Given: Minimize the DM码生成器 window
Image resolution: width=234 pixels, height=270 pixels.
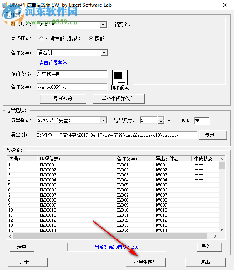Looking at the screenshot, I should click(x=190, y=5).
